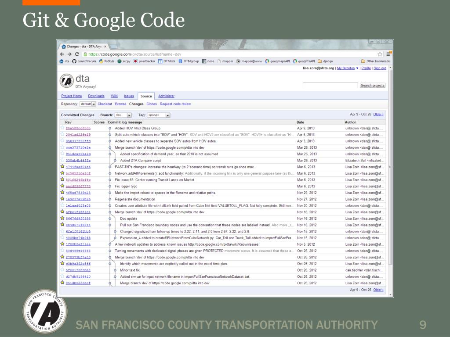This screenshot has height=337, width=450.
Task: Reload the page with refresh icon
Action: (x=77, y=54)
